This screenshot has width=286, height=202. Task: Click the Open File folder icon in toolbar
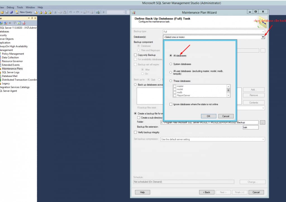(2, 12)
